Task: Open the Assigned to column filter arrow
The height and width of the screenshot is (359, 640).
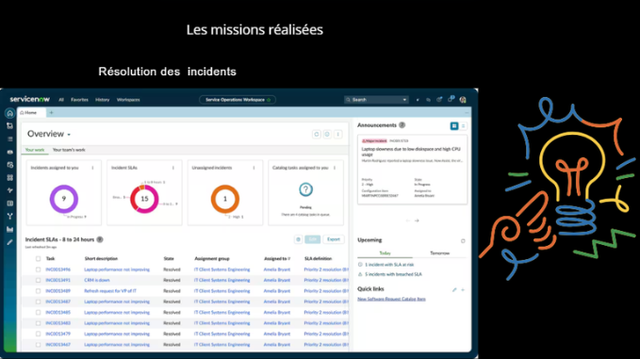Action: pos(289,258)
